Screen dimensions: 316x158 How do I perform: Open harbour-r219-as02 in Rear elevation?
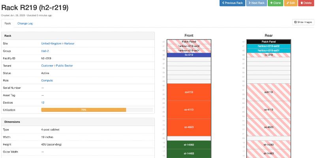[x=268, y=46]
